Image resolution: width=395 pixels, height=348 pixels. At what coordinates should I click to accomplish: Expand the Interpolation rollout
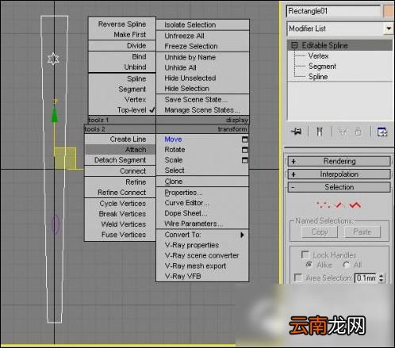tap(339, 174)
